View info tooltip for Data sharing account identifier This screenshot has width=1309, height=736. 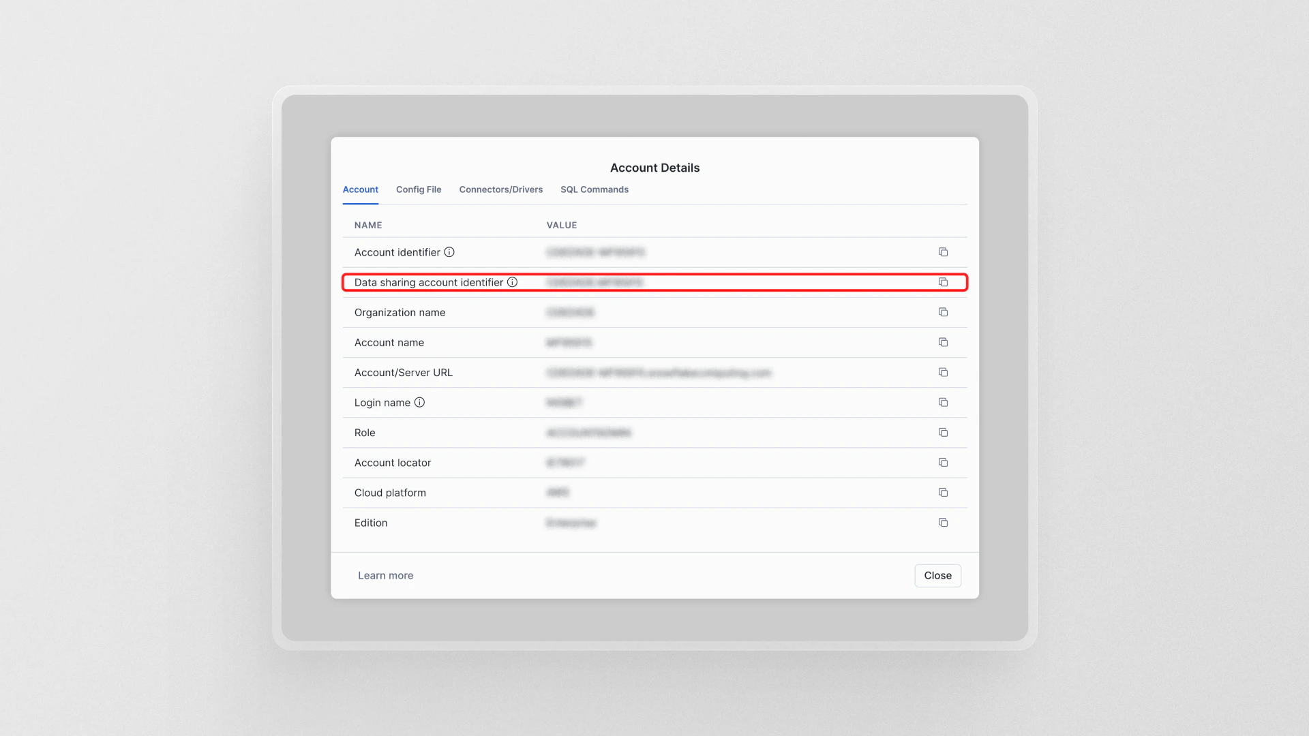513,282
